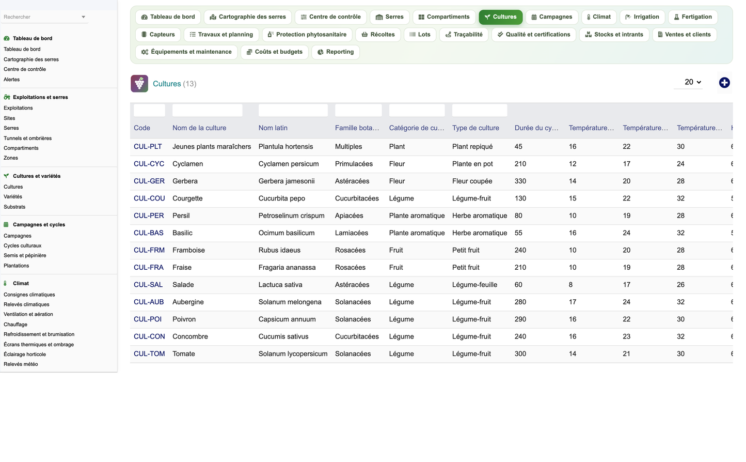Open Cycles culturaux in the sidebar

pyautogui.click(x=22, y=246)
